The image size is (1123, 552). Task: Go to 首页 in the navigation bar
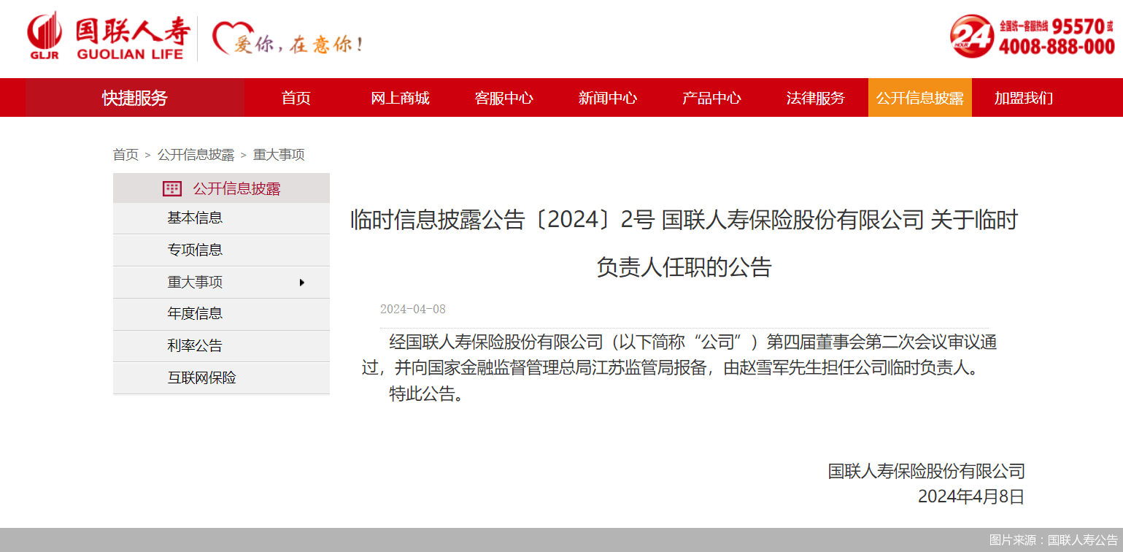click(296, 98)
